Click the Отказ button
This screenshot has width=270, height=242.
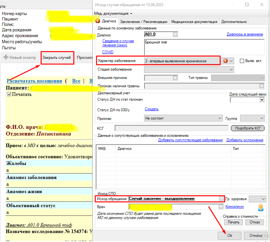[x=255, y=222]
